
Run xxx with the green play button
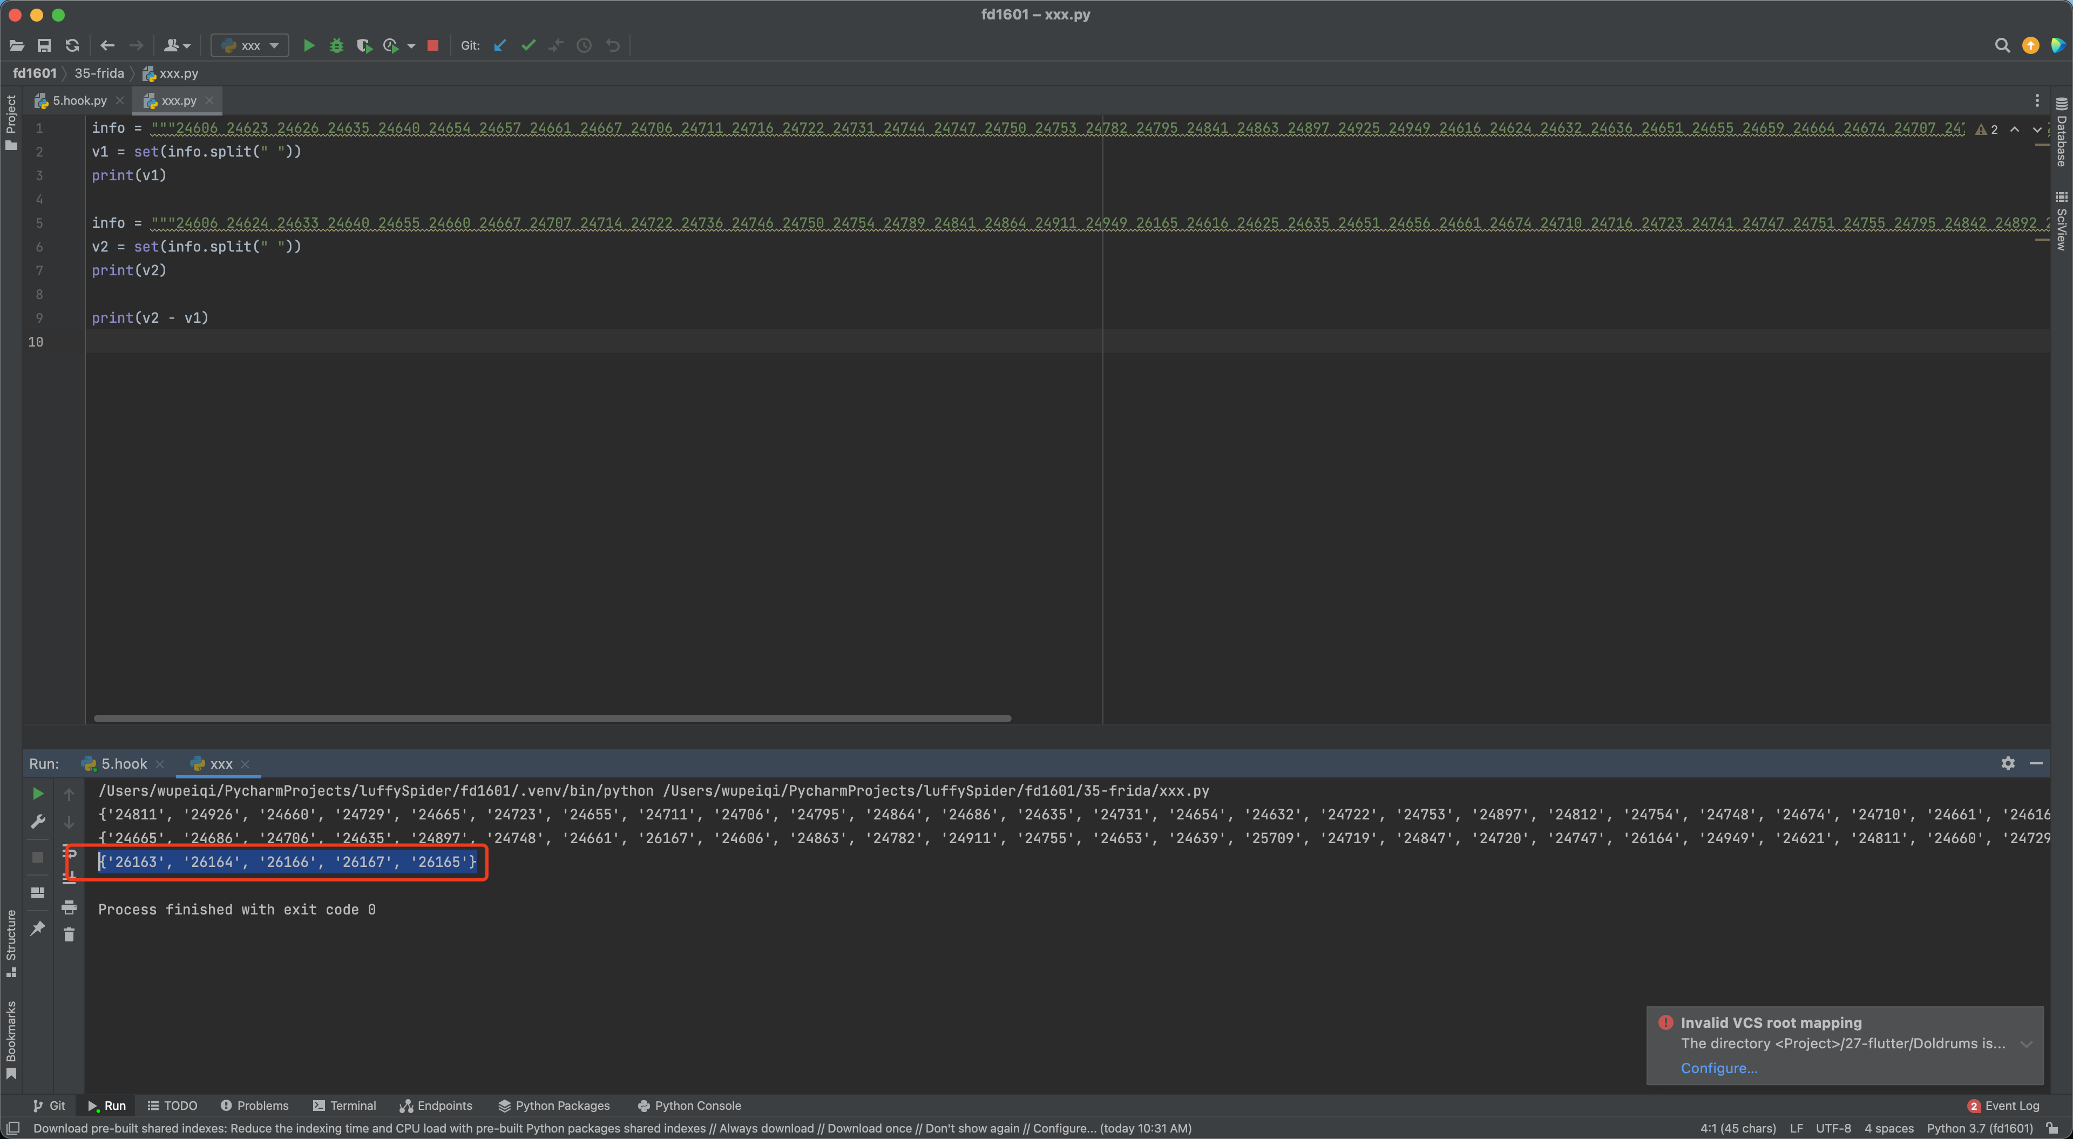[309, 46]
